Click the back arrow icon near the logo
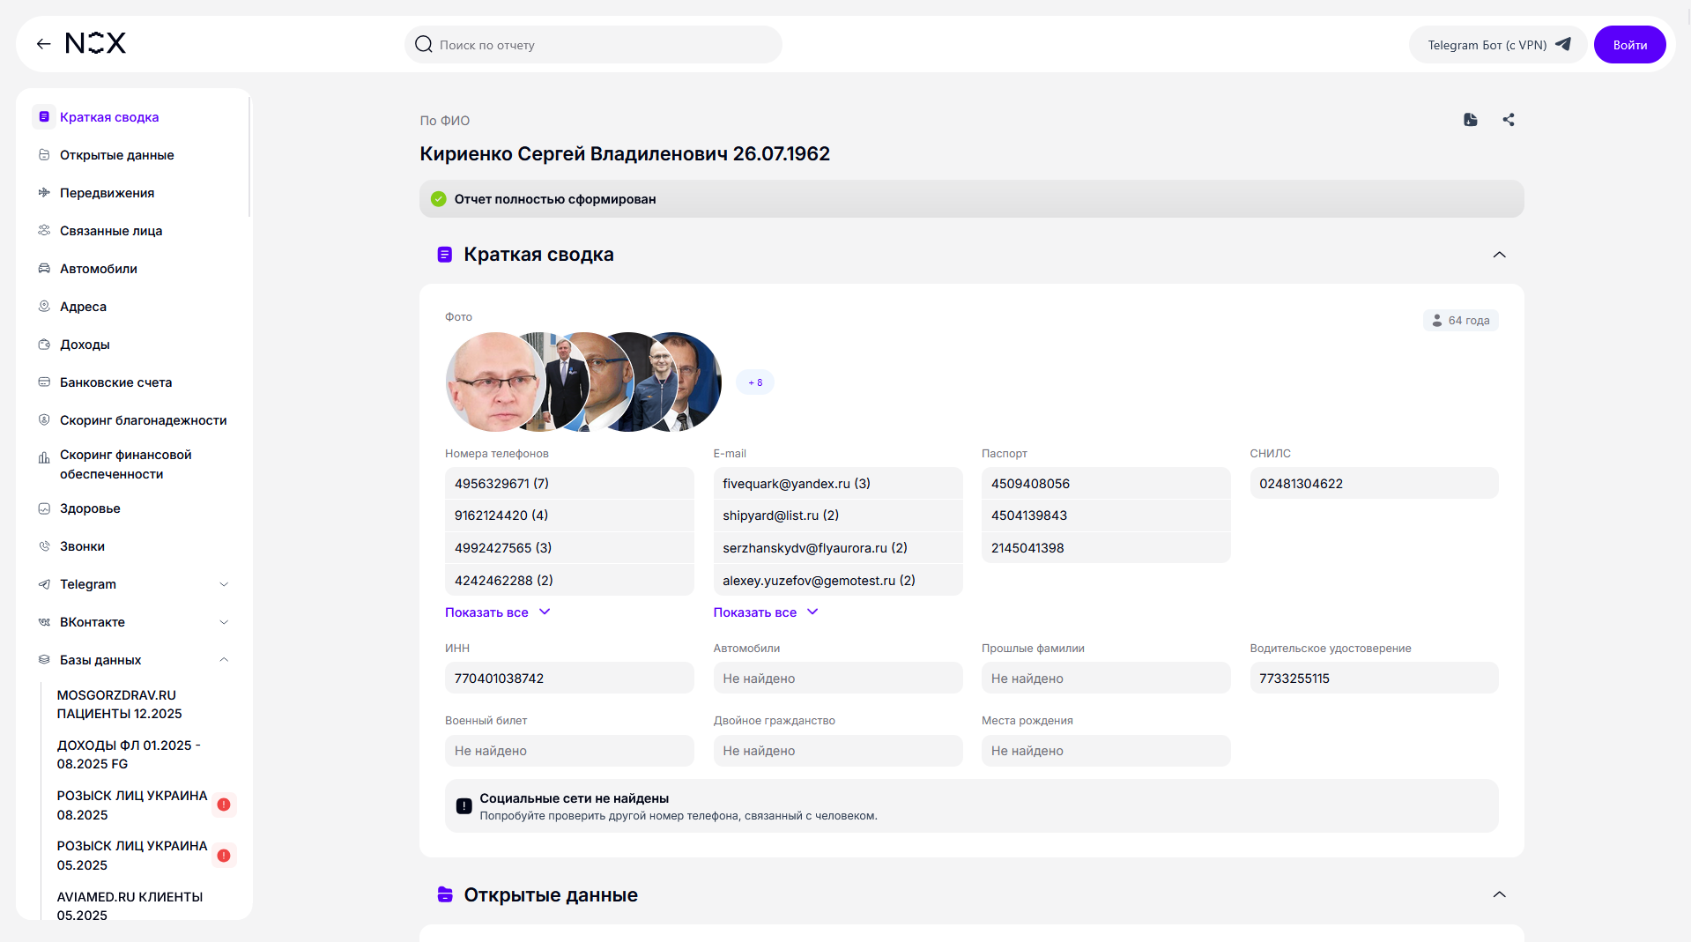The image size is (1691, 942). click(43, 44)
